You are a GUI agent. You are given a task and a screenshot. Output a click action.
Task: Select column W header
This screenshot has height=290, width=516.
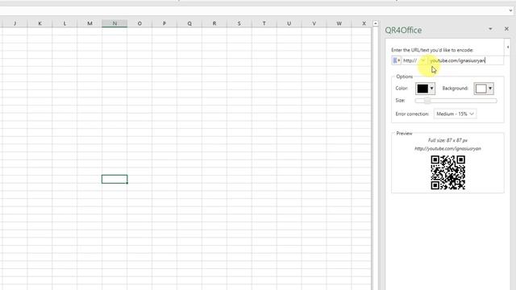[339, 23]
